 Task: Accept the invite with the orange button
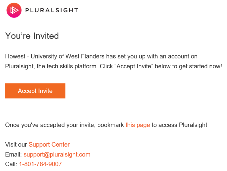tap(35, 91)
